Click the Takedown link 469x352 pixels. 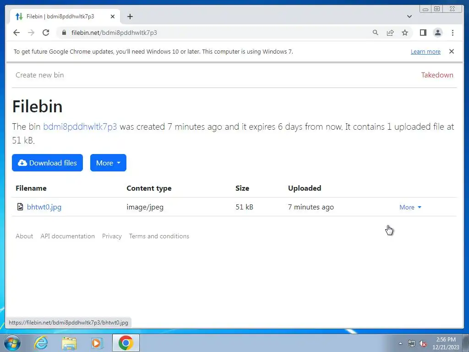point(437,75)
